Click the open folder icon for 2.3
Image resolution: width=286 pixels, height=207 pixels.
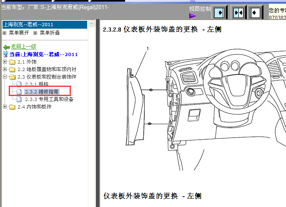12,77
